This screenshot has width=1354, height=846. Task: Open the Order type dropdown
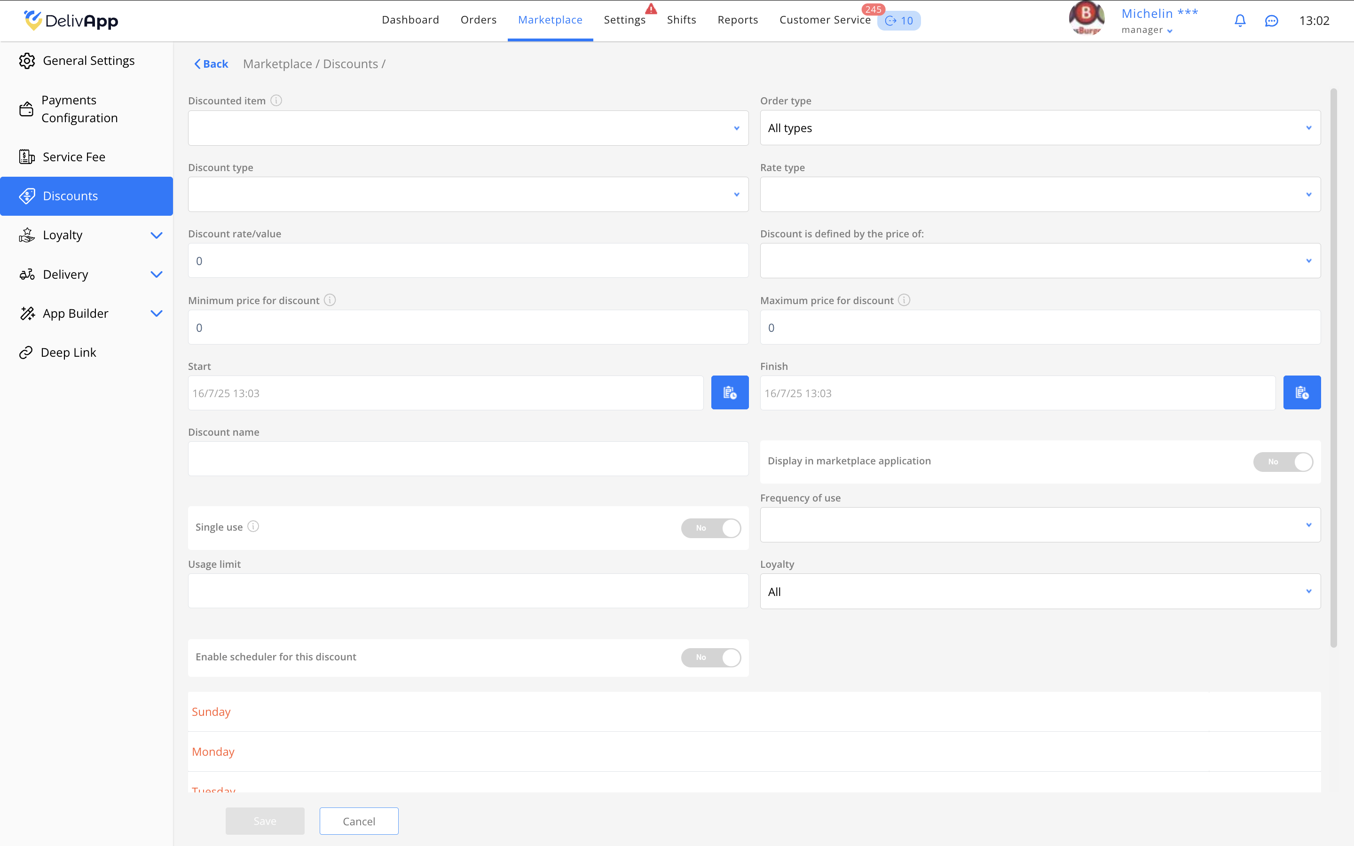(1039, 128)
